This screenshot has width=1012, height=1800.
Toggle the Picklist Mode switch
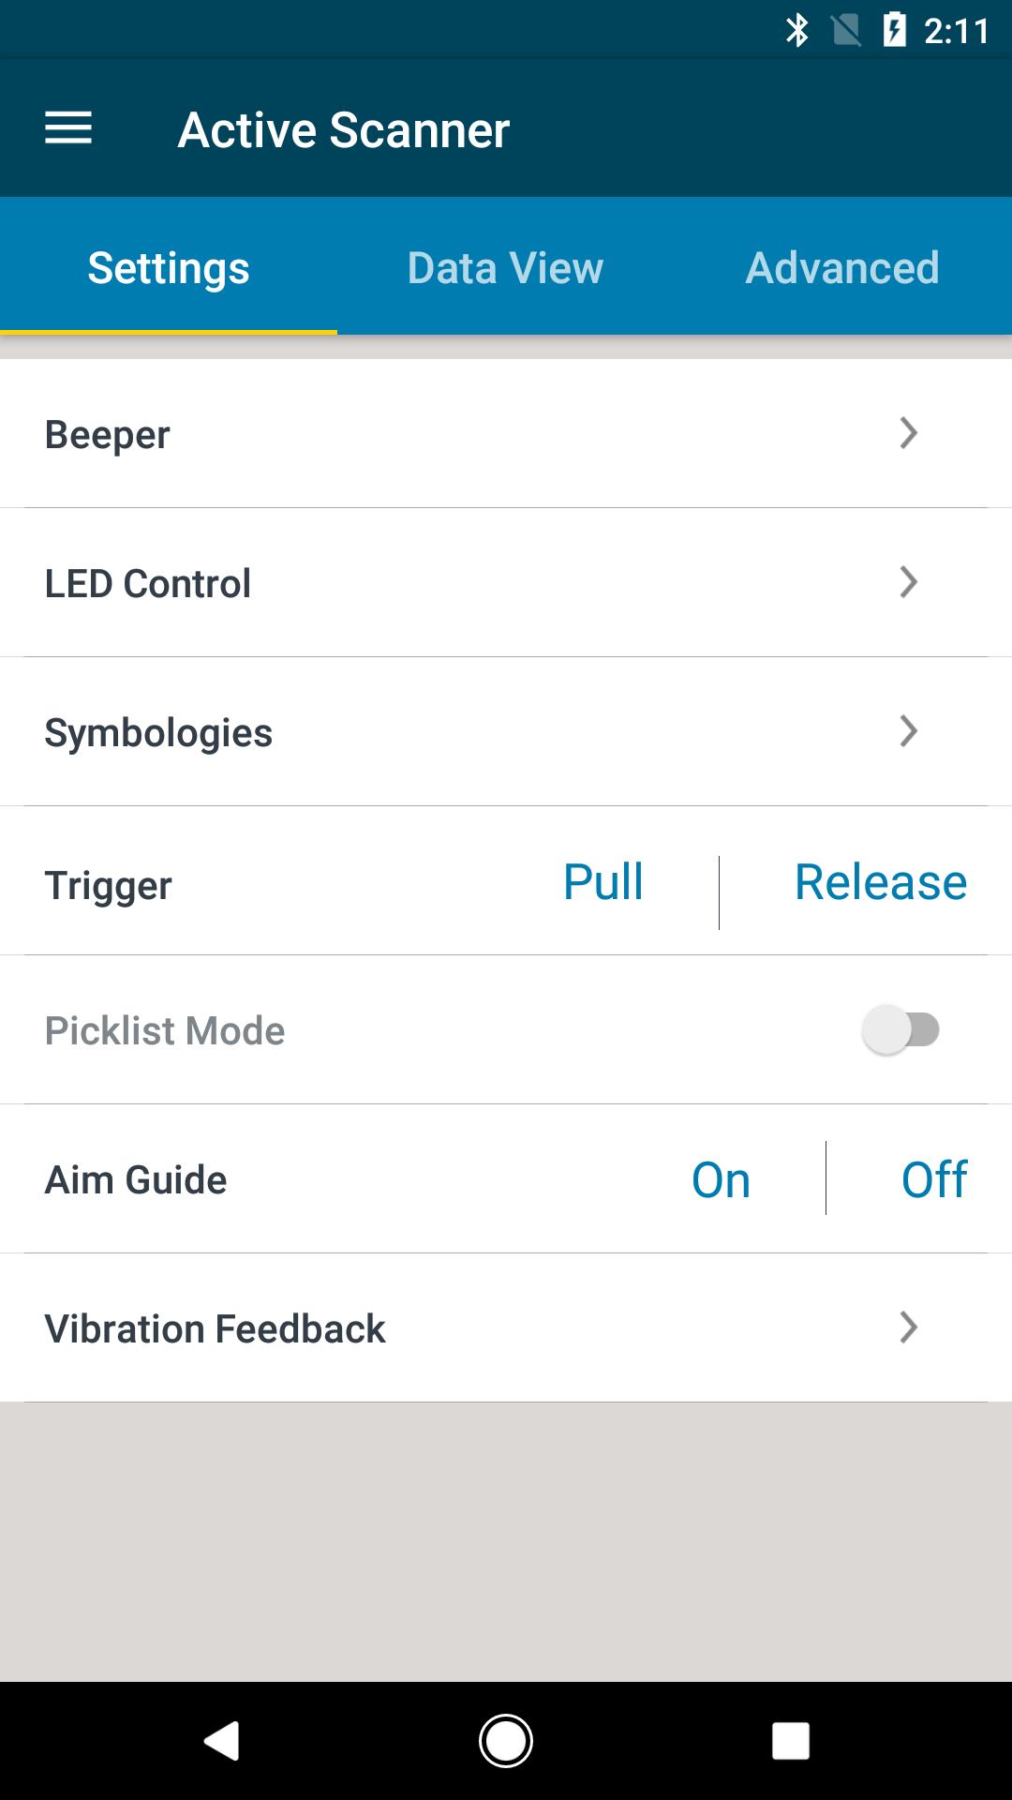point(900,1030)
